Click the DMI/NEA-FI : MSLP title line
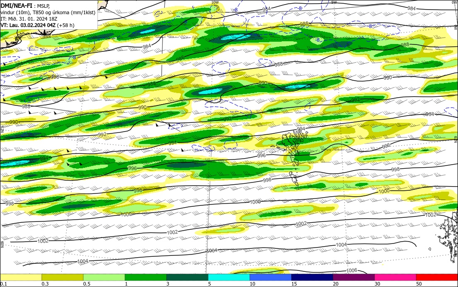This screenshot has width=458, height=287. (x=25, y=5)
